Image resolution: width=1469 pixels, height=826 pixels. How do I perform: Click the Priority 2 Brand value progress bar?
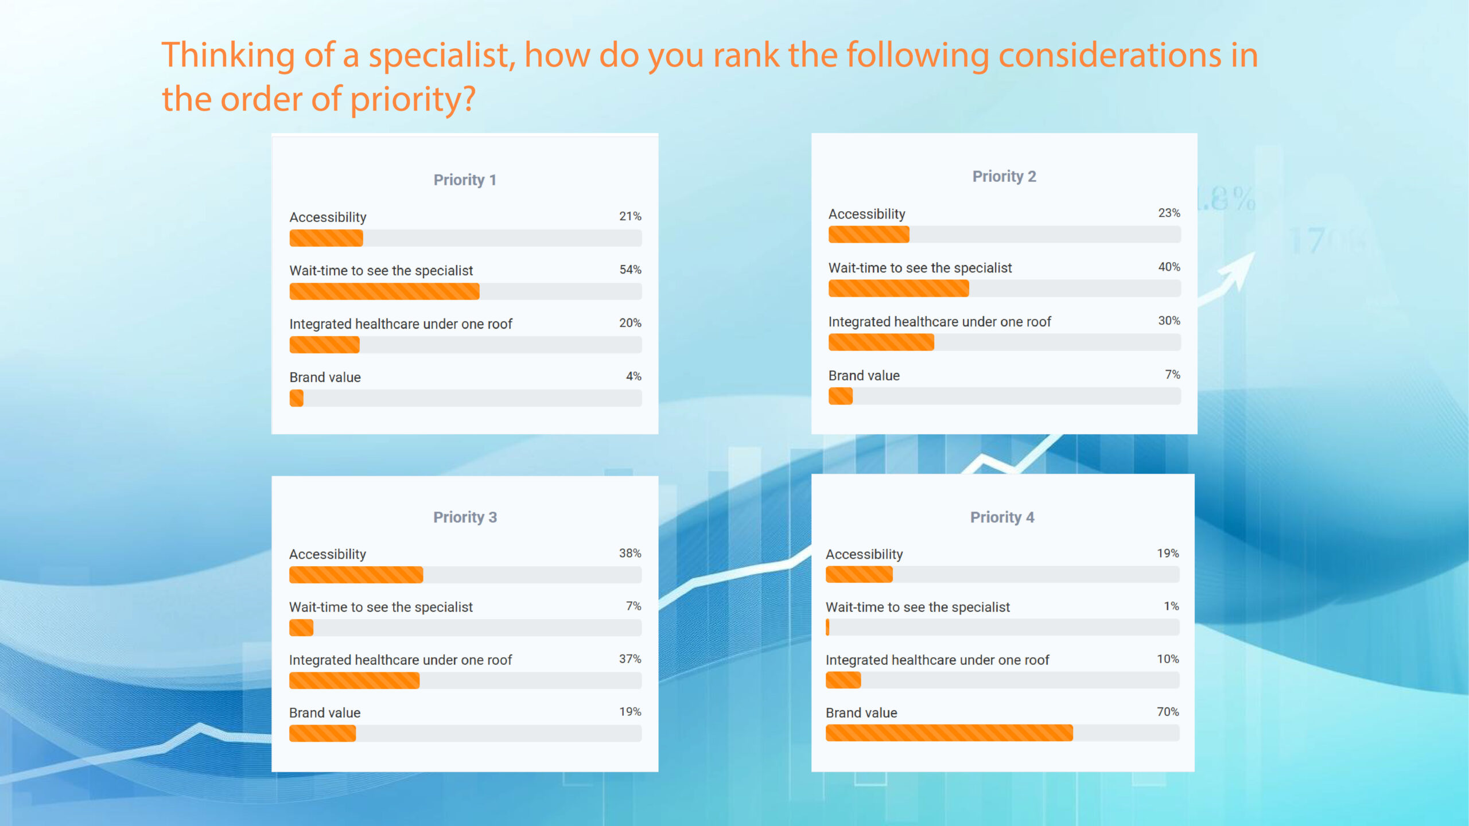tap(1004, 396)
